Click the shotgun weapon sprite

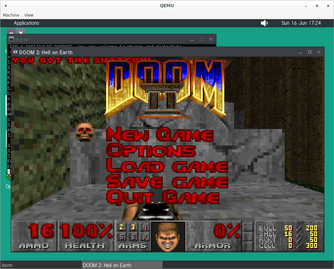(153, 211)
